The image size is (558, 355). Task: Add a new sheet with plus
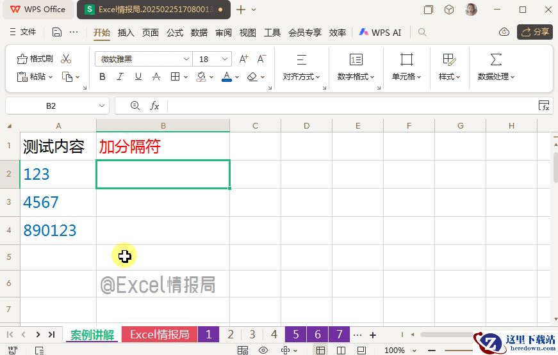click(x=373, y=335)
